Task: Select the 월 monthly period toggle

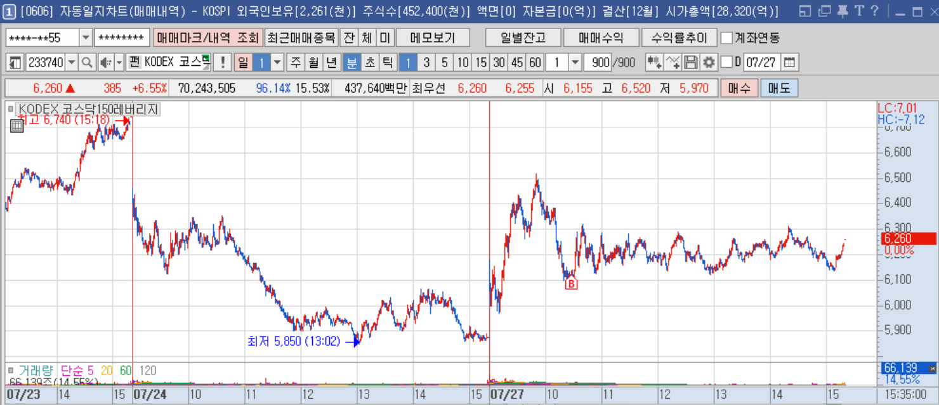Action: (314, 63)
